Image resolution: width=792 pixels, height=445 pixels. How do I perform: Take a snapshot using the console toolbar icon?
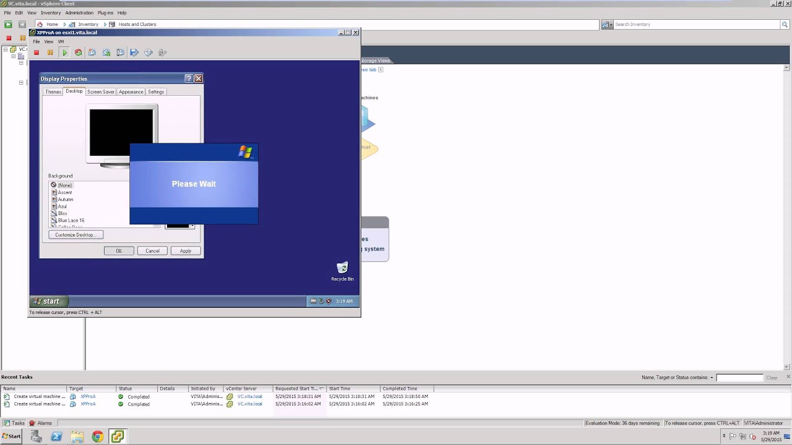click(92, 53)
